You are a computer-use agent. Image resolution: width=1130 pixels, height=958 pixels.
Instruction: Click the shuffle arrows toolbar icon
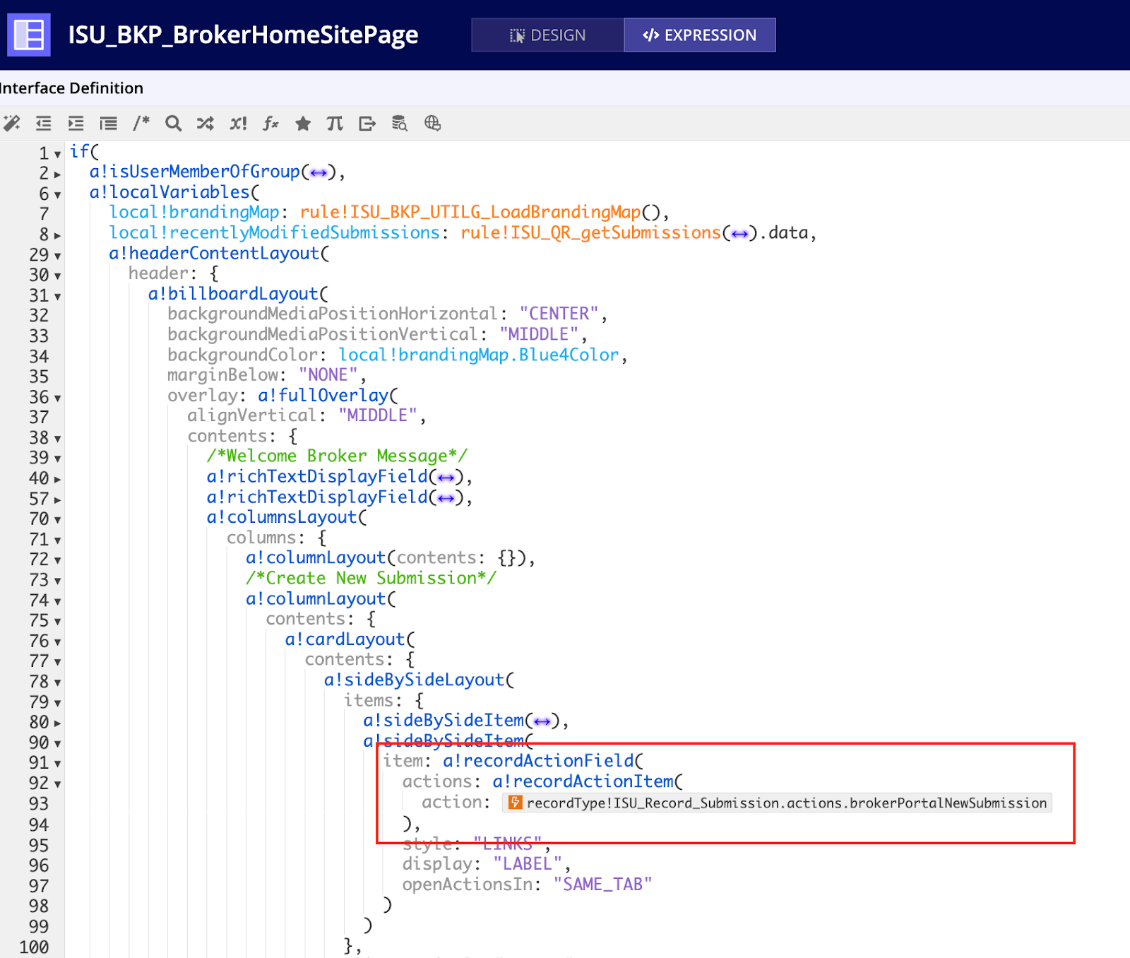pos(206,124)
